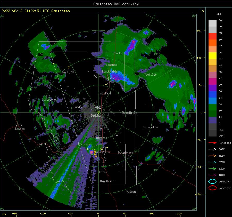Select the Strathmore town label
The height and width of the screenshot is (217, 232).
[125, 153]
